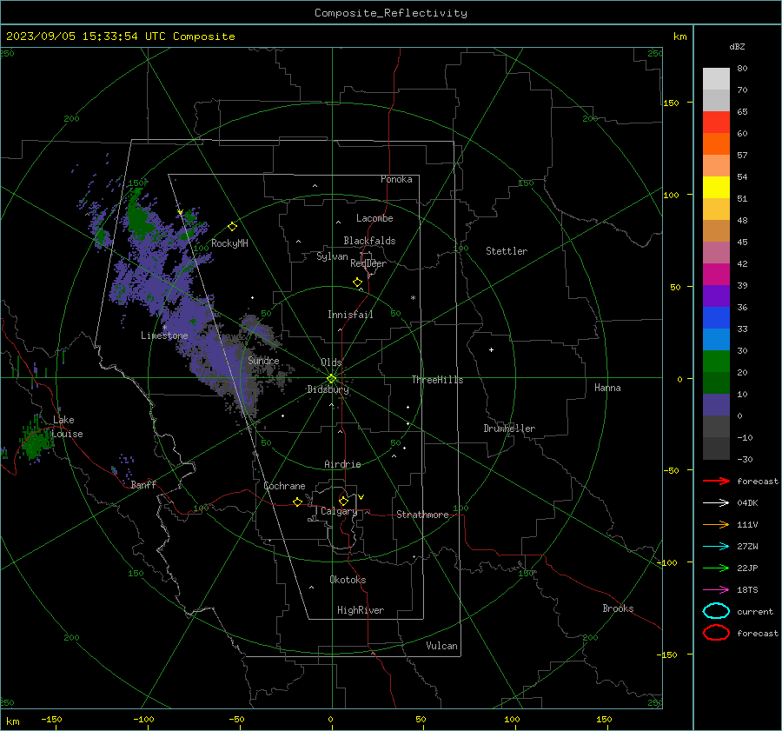Click the Cochrane label

[284, 486]
